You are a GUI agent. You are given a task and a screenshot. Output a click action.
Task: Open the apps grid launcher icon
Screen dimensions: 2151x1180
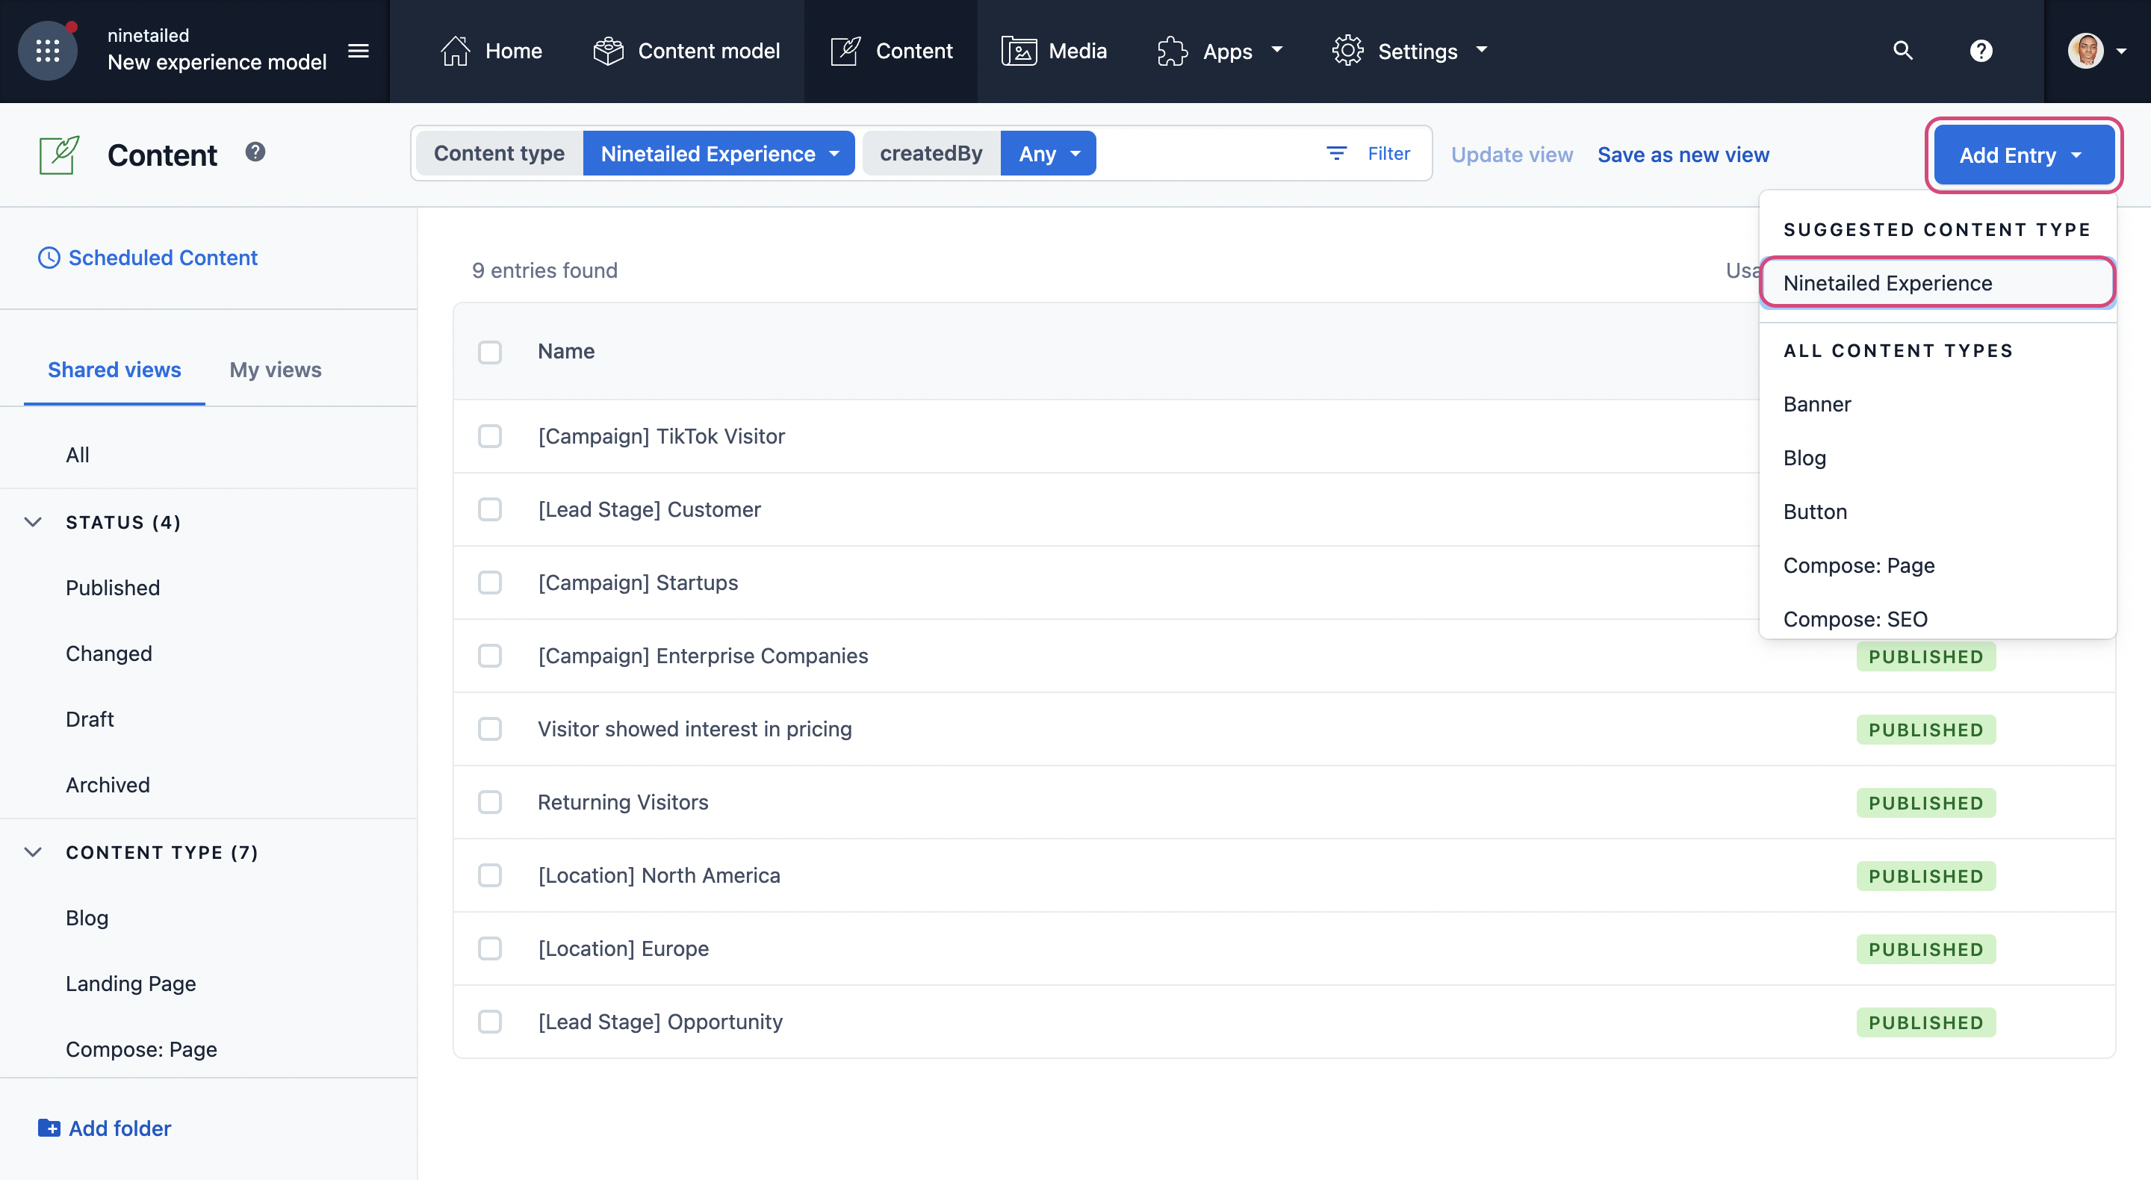(x=48, y=51)
